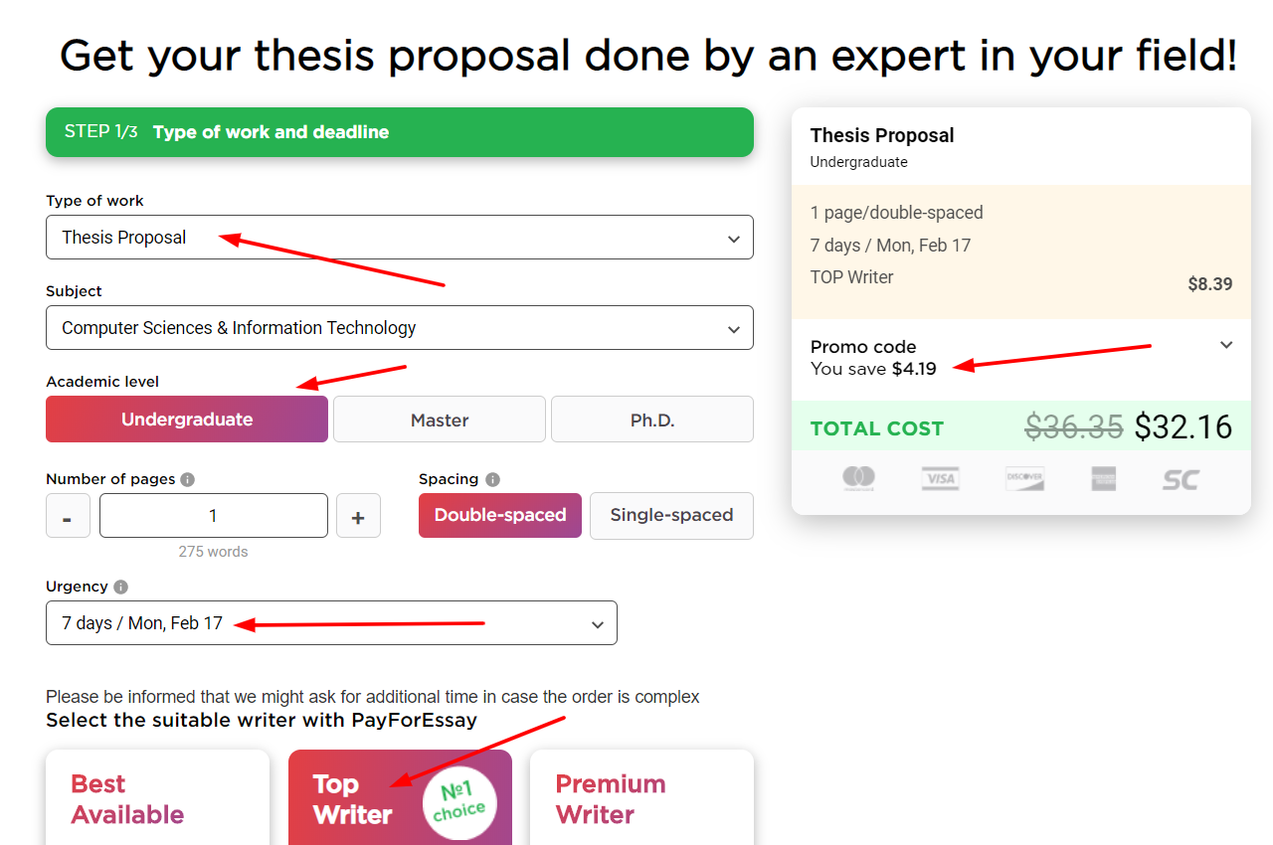This screenshot has width=1273, height=845.
Task: Click the Discover payment icon
Action: pyautogui.click(x=1024, y=478)
